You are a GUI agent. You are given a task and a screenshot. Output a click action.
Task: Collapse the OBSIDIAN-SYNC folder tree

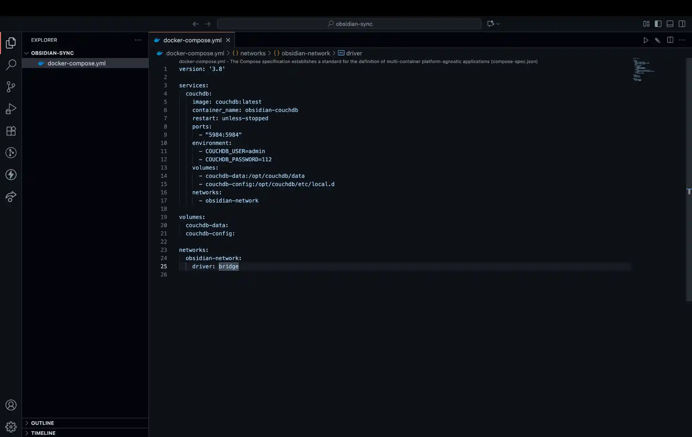point(52,53)
